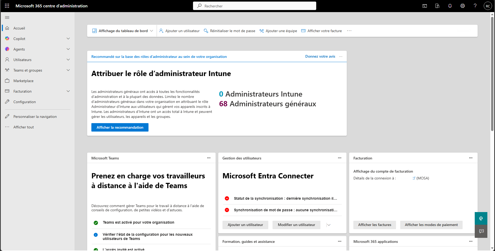Open the help question mark icon
Screen dimensions: 495x251
475,6
